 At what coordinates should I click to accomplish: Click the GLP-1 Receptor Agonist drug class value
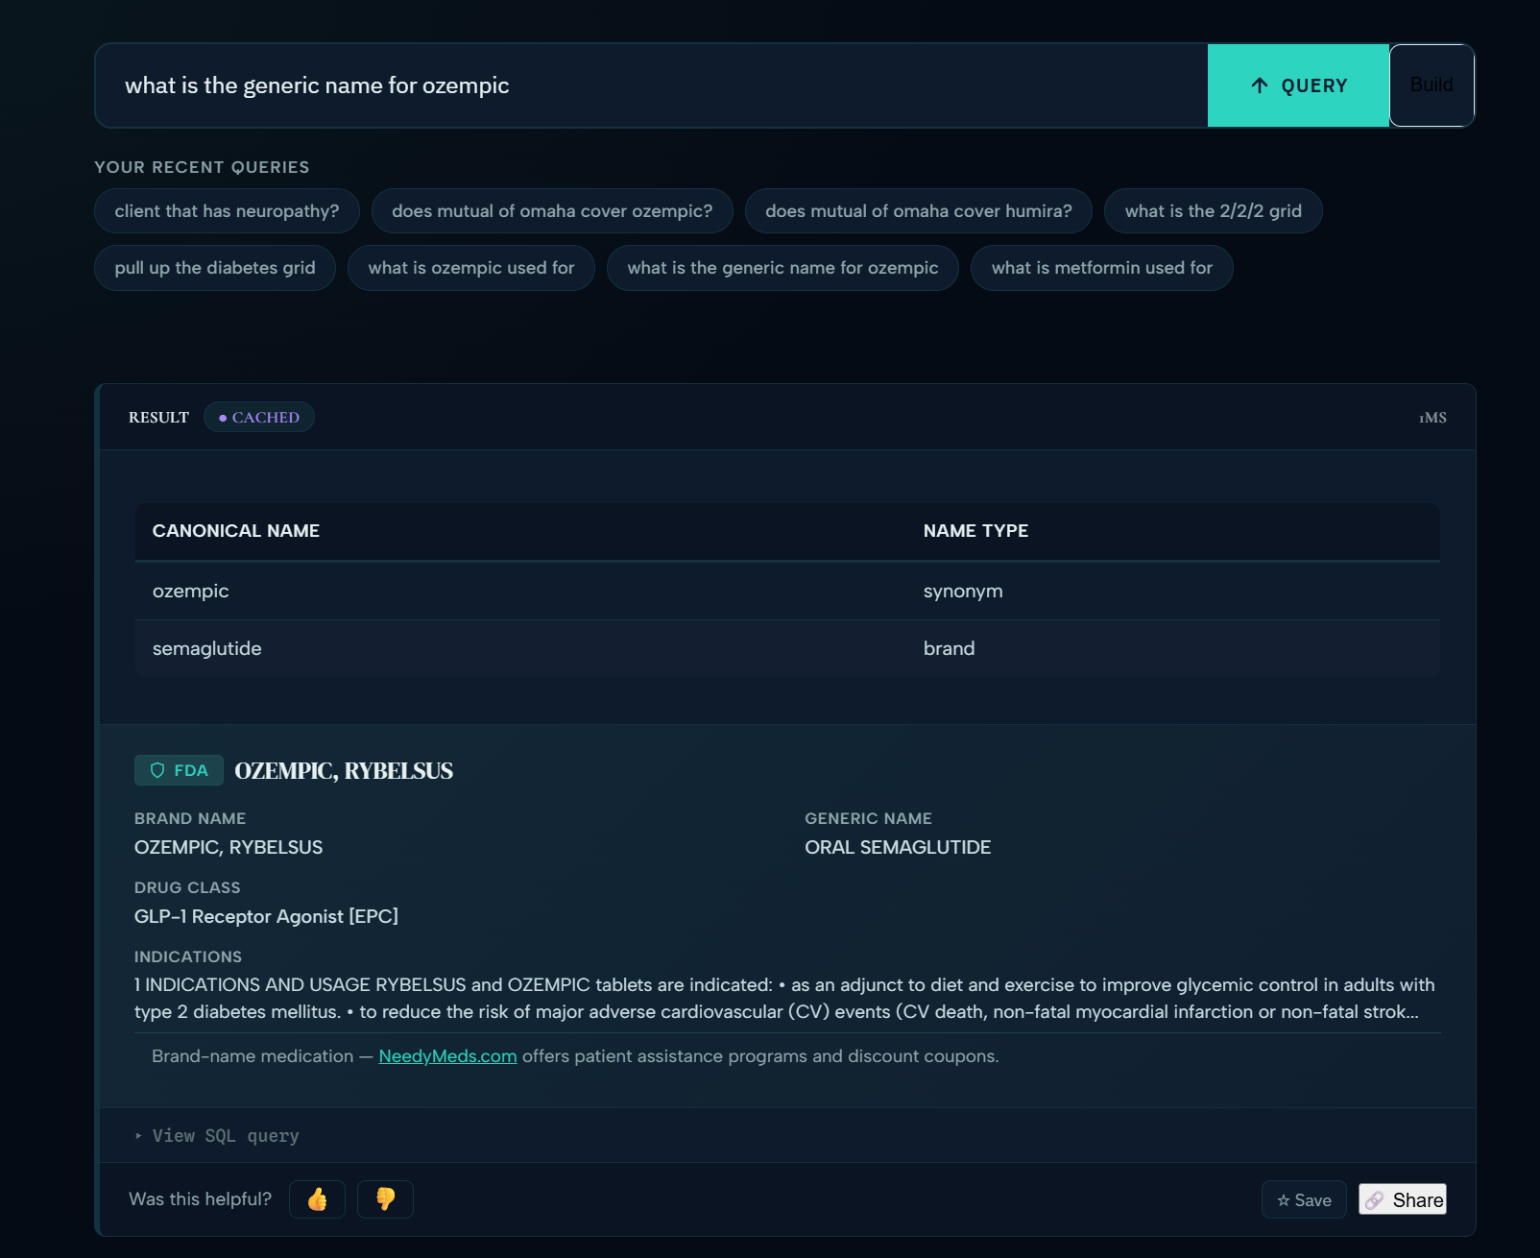pos(266,916)
